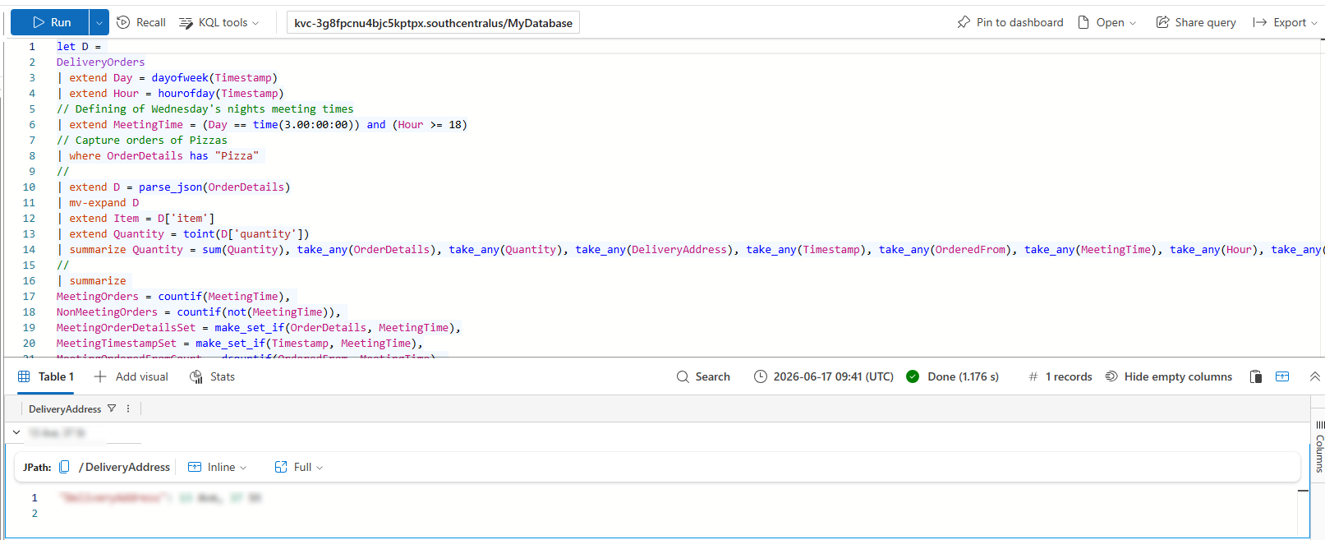The width and height of the screenshot is (1325, 540).
Task: Click query line 1 'let D ='
Action: (x=79, y=47)
